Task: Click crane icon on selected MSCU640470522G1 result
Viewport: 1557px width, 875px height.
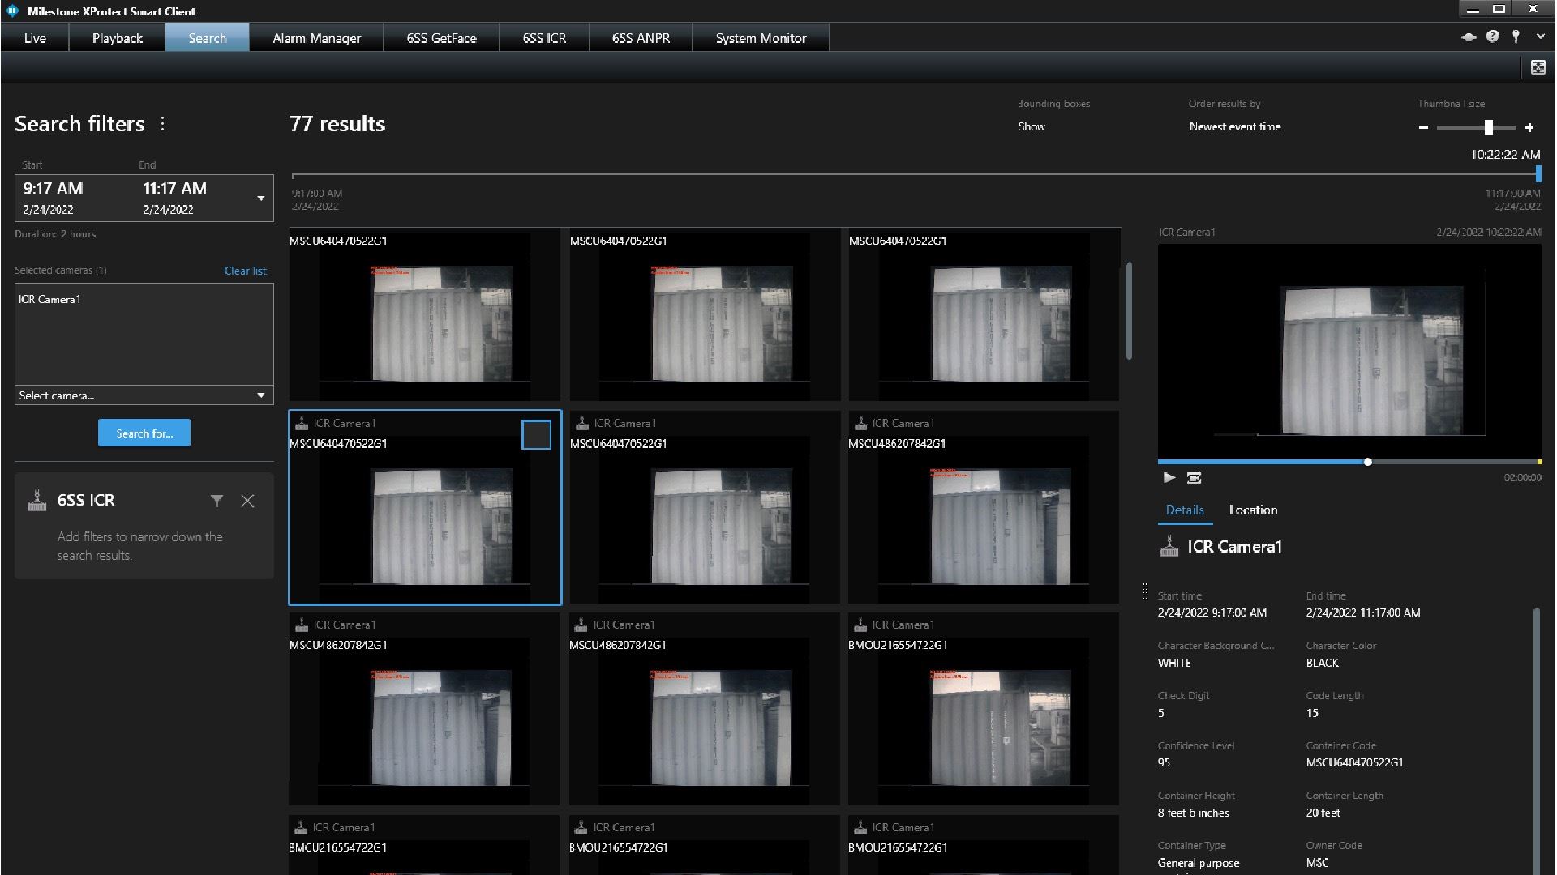Action: [x=302, y=423]
